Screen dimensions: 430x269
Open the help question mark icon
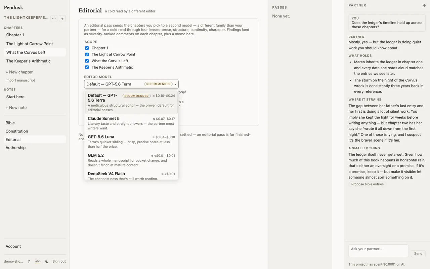tap(29, 261)
